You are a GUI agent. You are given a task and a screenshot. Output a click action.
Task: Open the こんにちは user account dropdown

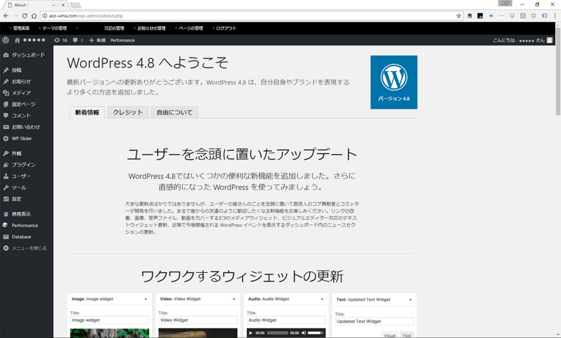(523, 40)
